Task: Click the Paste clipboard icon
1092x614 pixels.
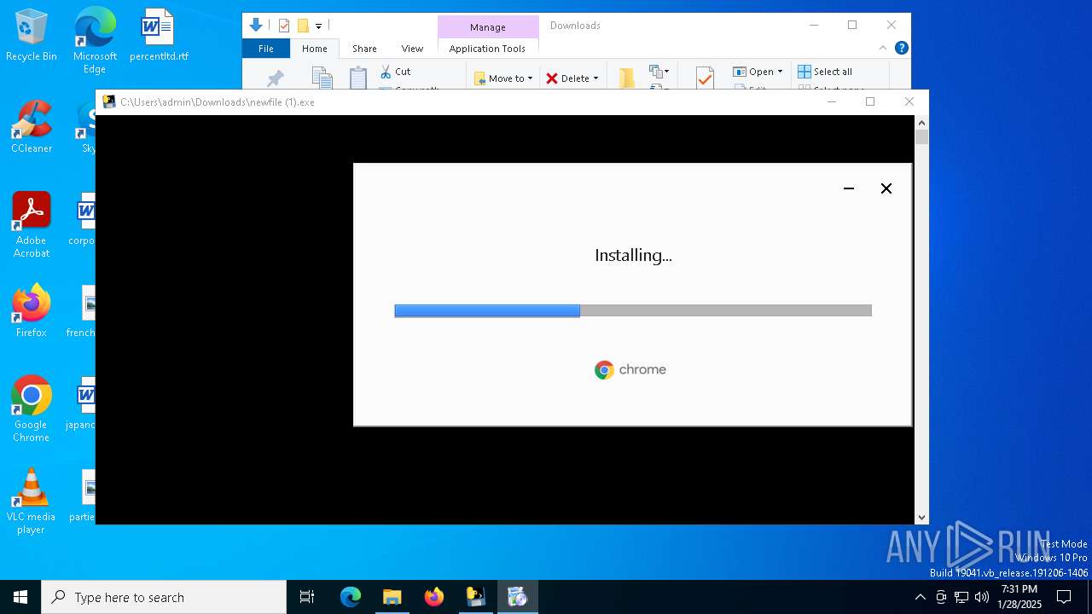Action: (358, 78)
